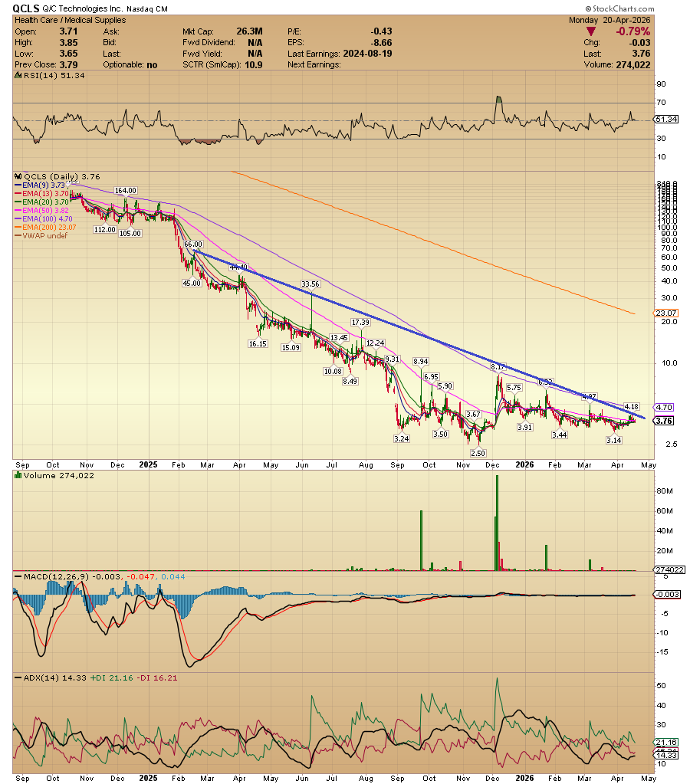The width and height of the screenshot is (690, 784).
Task: Click the 5.75 price label
Action: pos(514,388)
